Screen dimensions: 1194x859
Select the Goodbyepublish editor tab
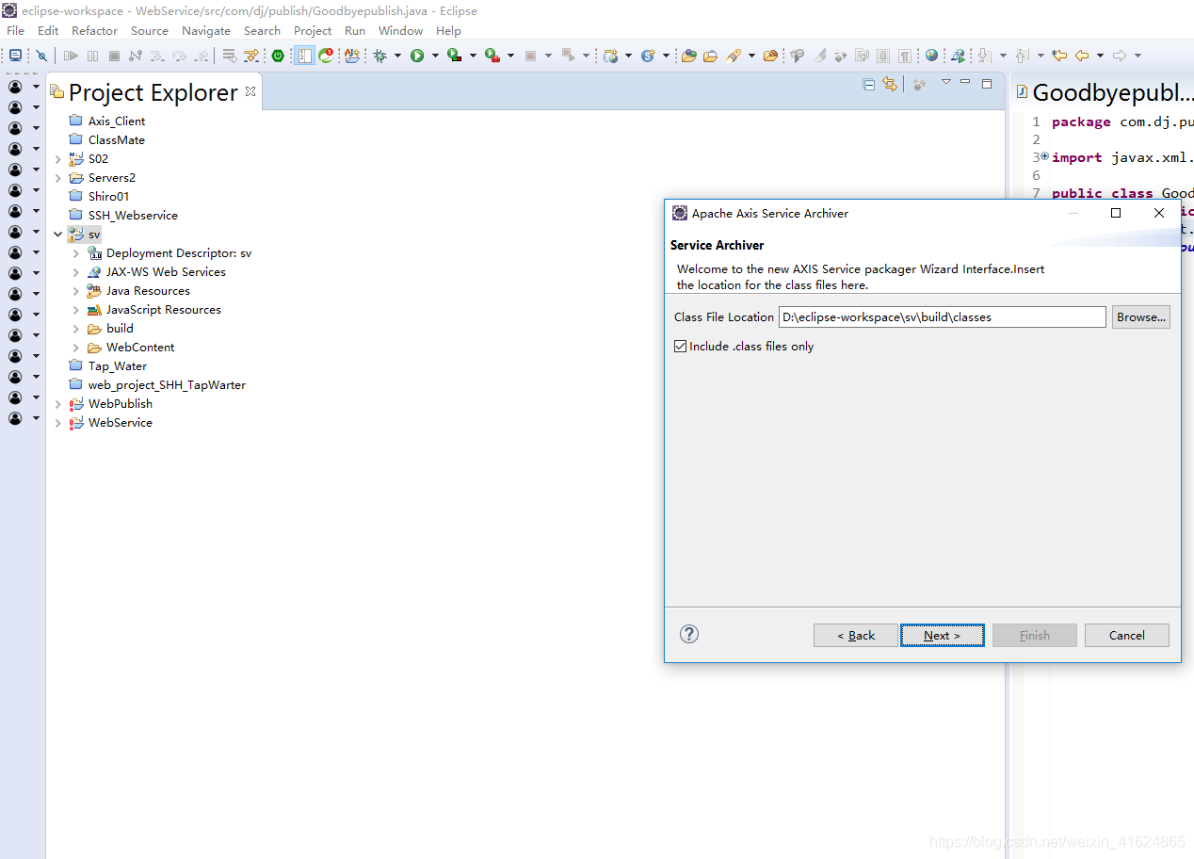1104,92
